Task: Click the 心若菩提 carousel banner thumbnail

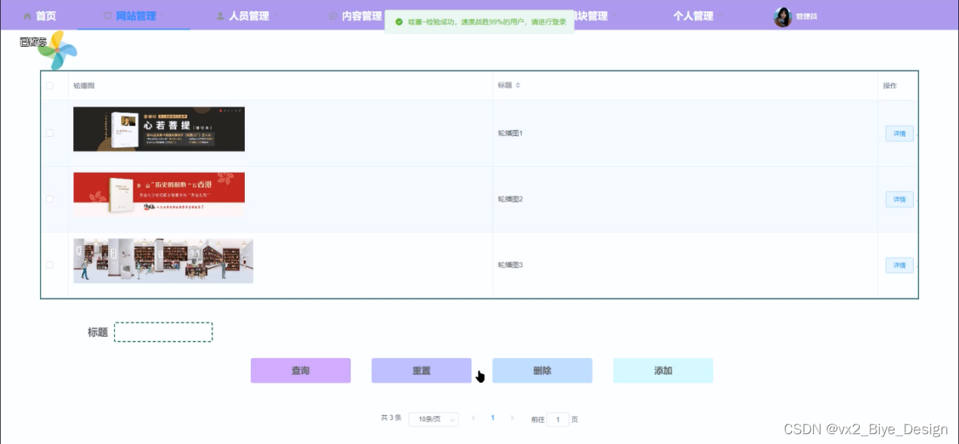Action: point(159,129)
